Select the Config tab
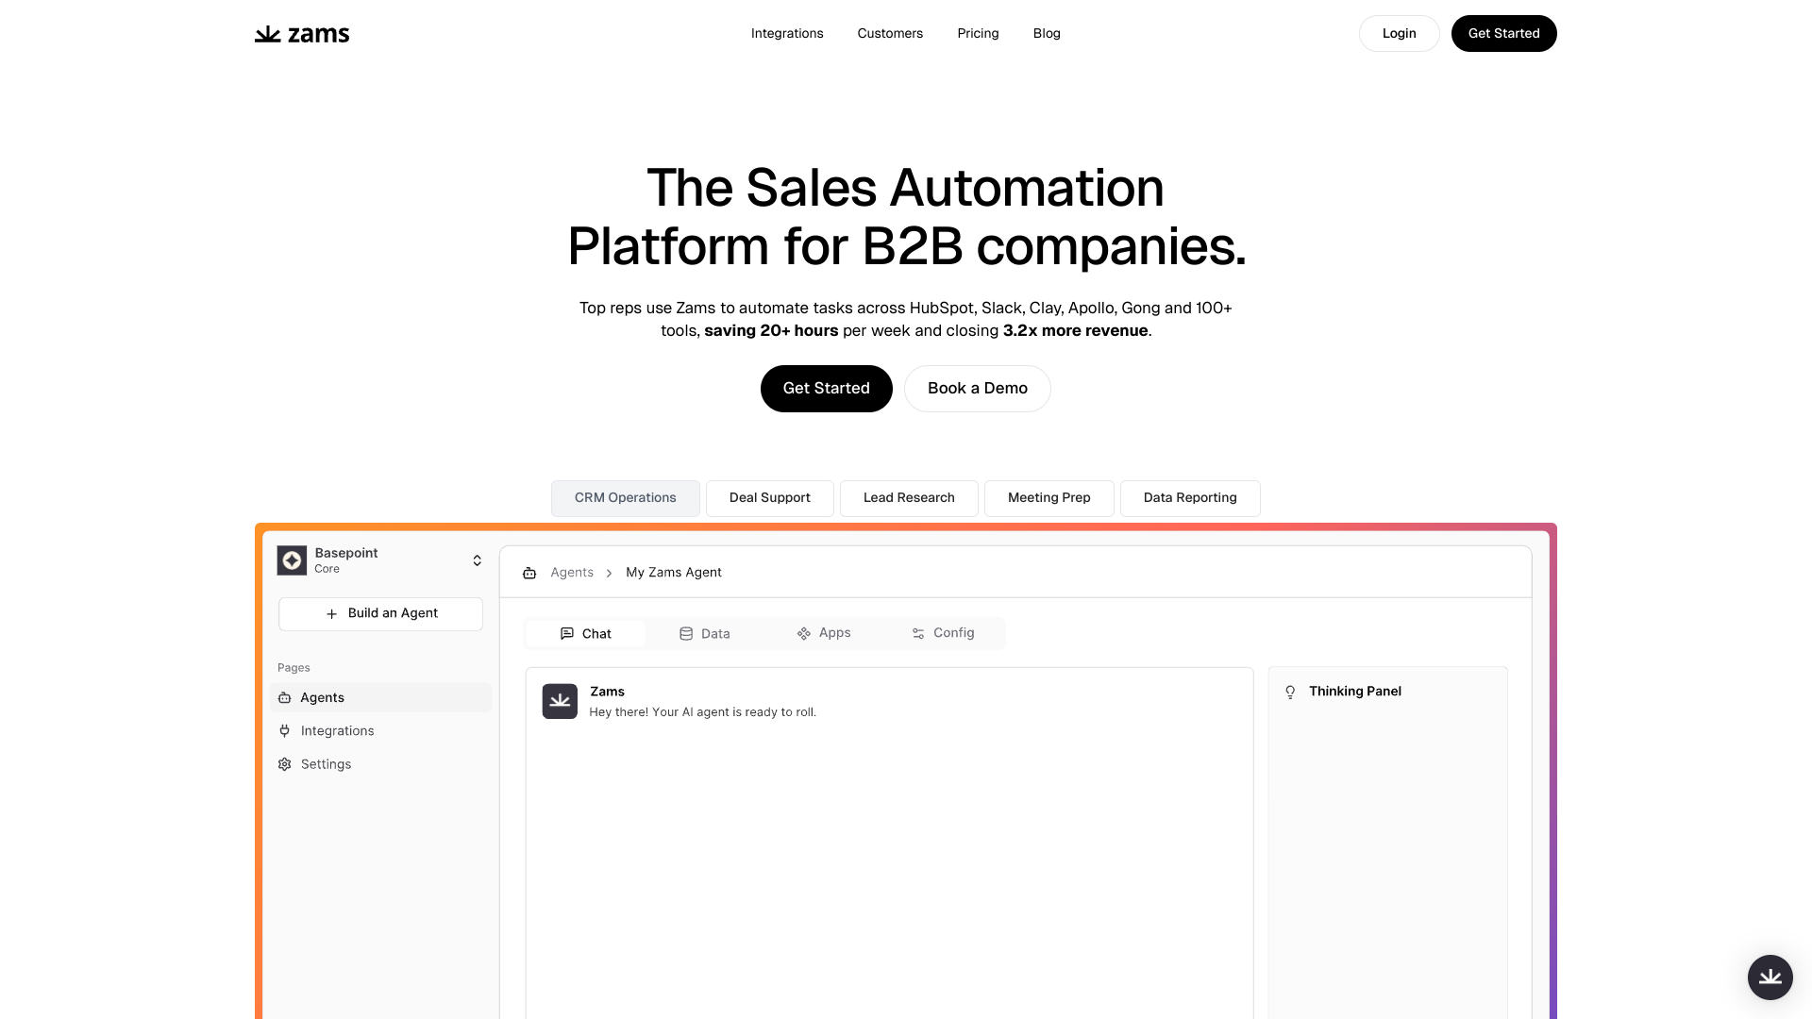This screenshot has width=1812, height=1019. point(943,633)
